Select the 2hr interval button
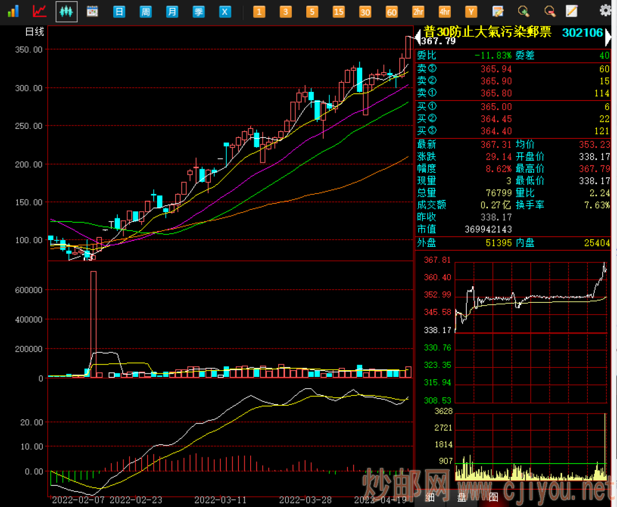Viewport: 617px width, 507px height. pos(418,11)
